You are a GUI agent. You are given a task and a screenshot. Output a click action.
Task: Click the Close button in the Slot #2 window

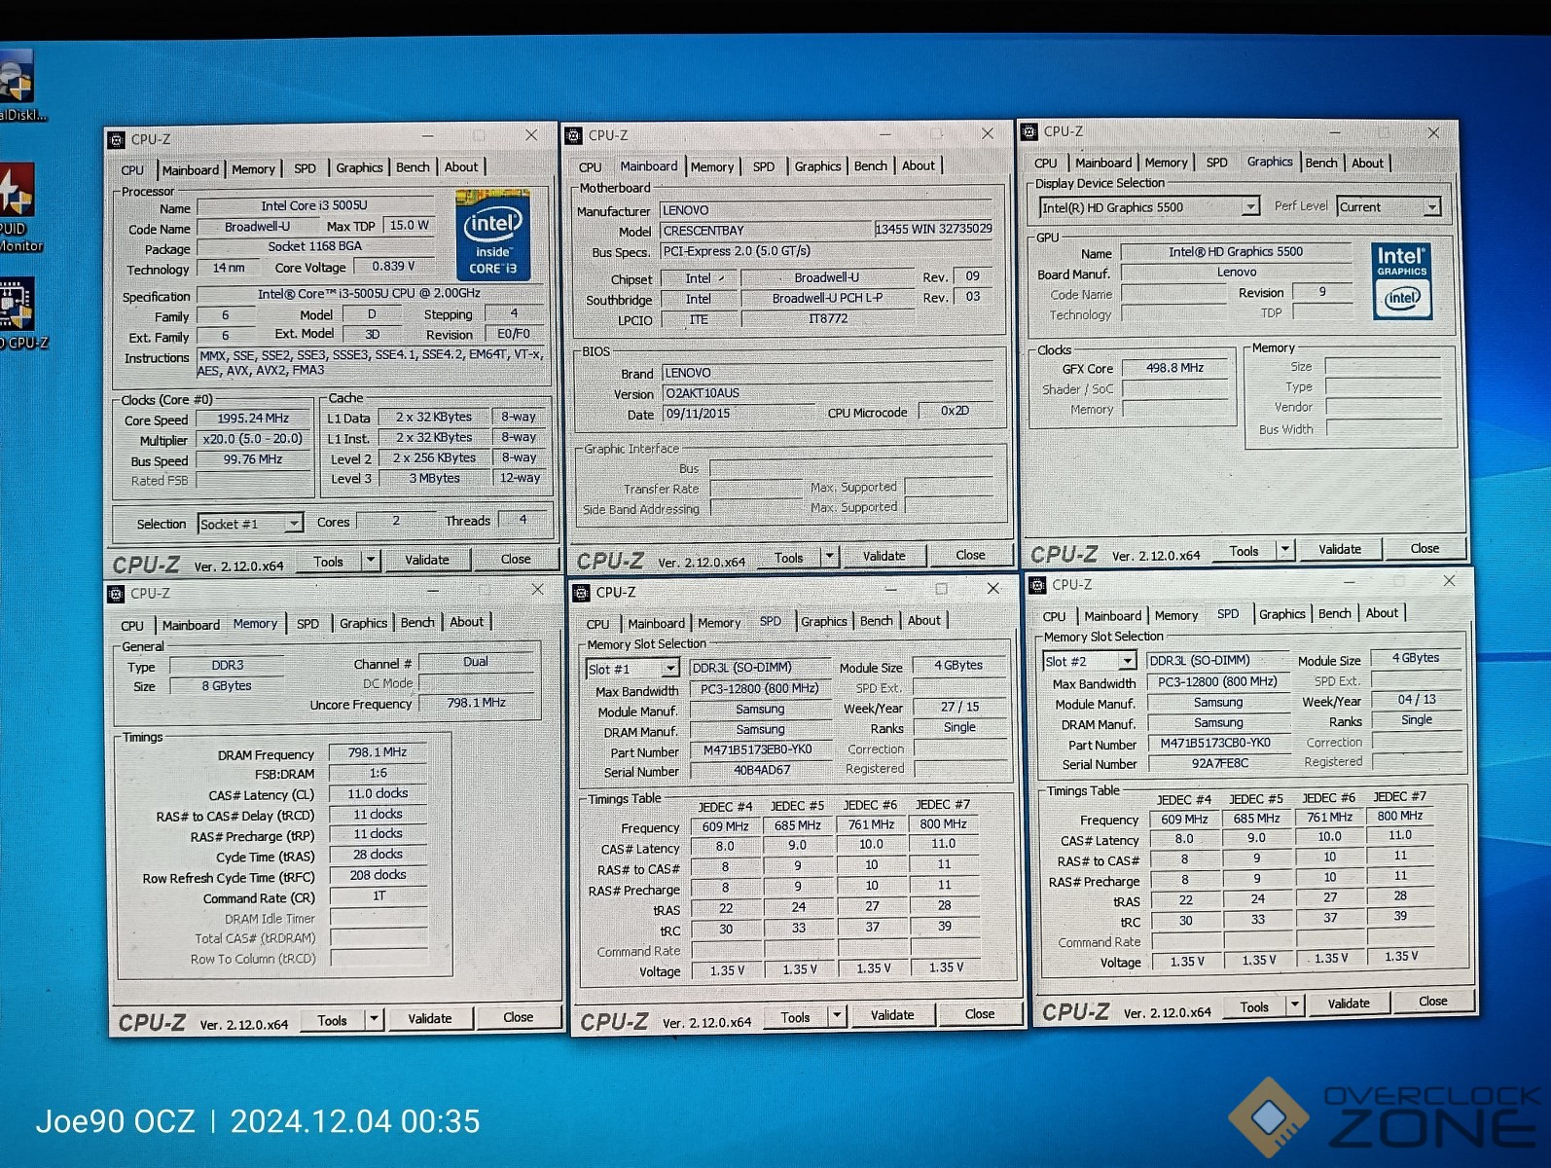click(1433, 1001)
